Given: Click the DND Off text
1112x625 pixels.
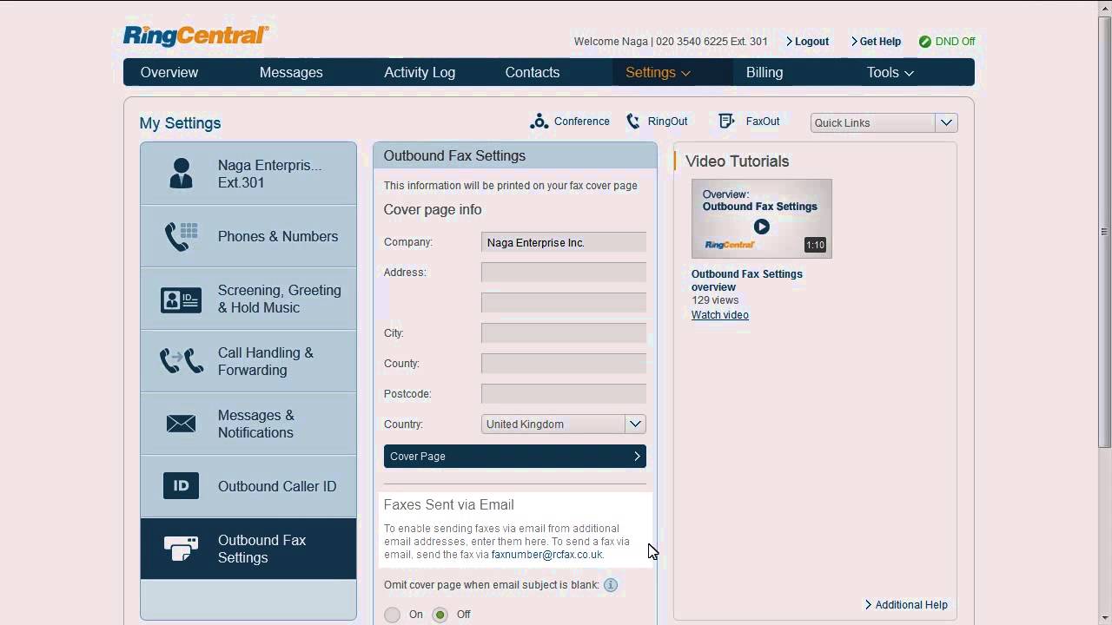Looking at the screenshot, I should pos(956,42).
